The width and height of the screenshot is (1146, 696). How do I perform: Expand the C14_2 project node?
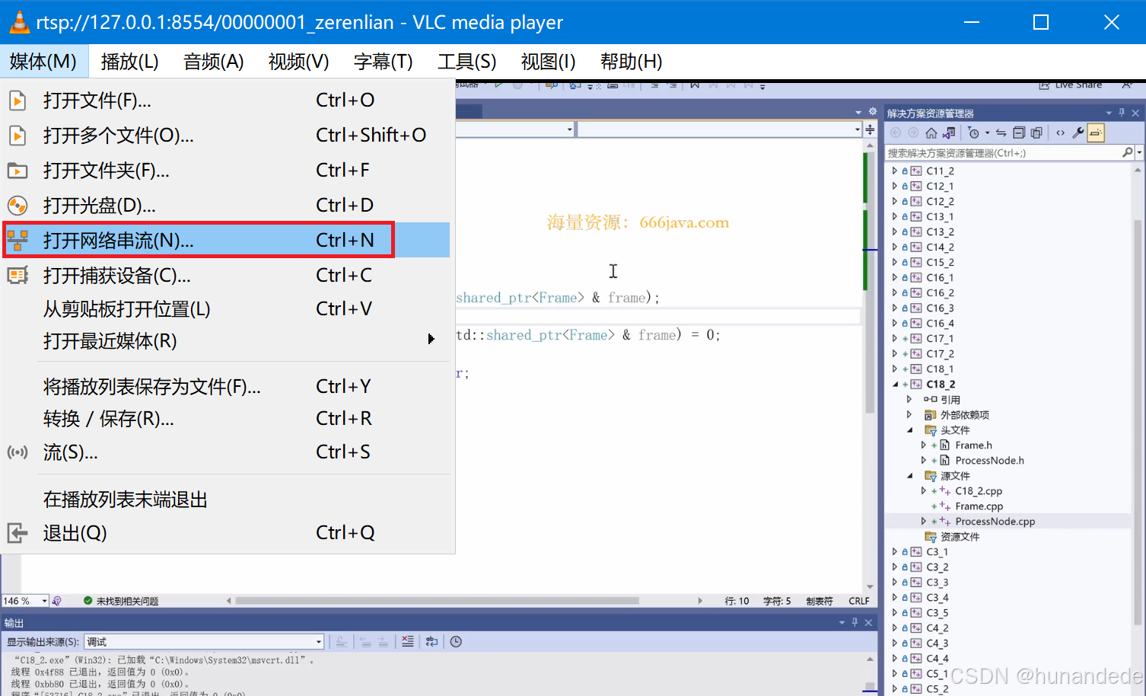894,247
